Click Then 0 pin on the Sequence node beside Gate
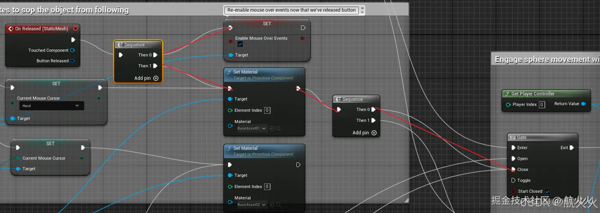Screen dimensions: 600x213 pyautogui.click(x=373, y=109)
